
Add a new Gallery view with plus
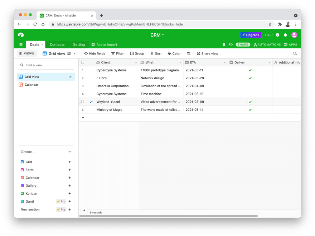coord(69,185)
